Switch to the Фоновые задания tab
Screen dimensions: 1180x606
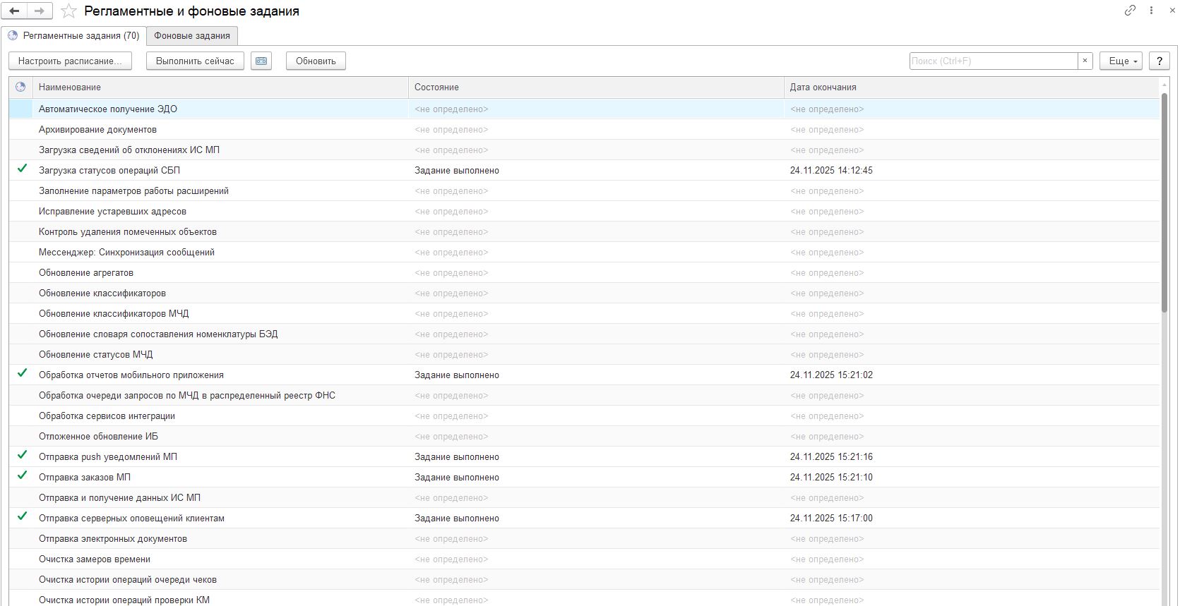pos(192,36)
